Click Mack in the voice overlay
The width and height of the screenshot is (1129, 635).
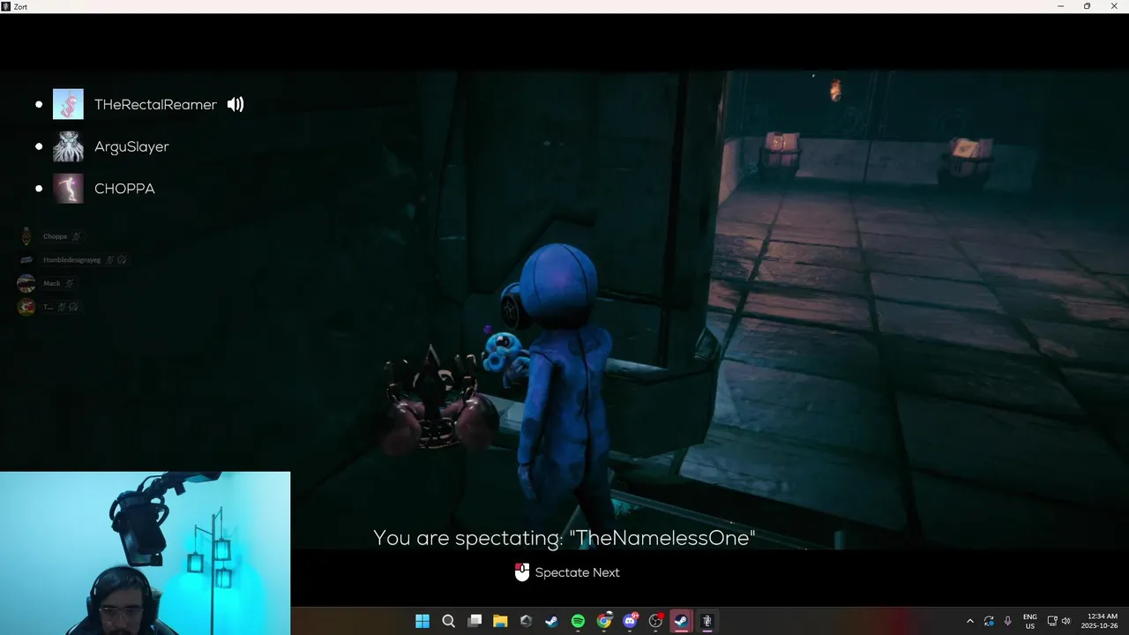(x=52, y=284)
